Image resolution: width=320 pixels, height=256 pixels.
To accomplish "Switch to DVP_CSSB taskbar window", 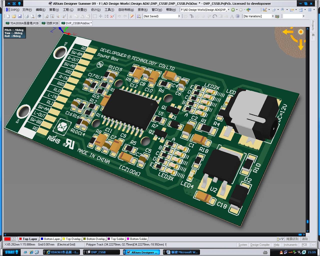I will [102, 252].
